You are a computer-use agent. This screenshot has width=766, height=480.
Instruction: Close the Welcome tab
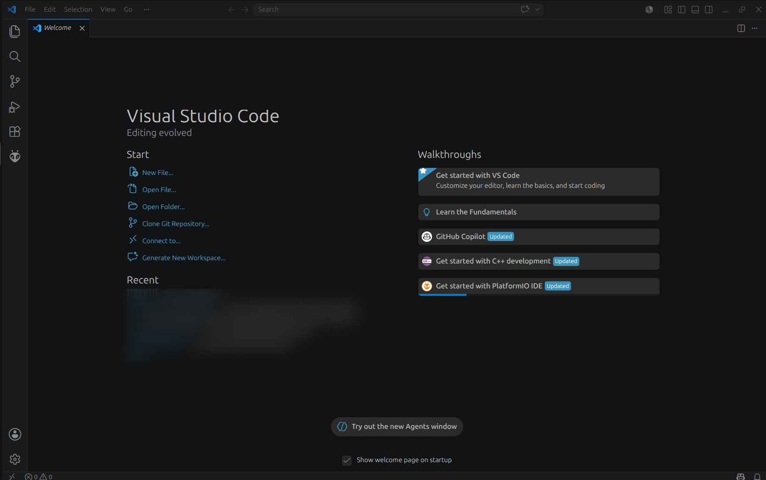(82, 28)
